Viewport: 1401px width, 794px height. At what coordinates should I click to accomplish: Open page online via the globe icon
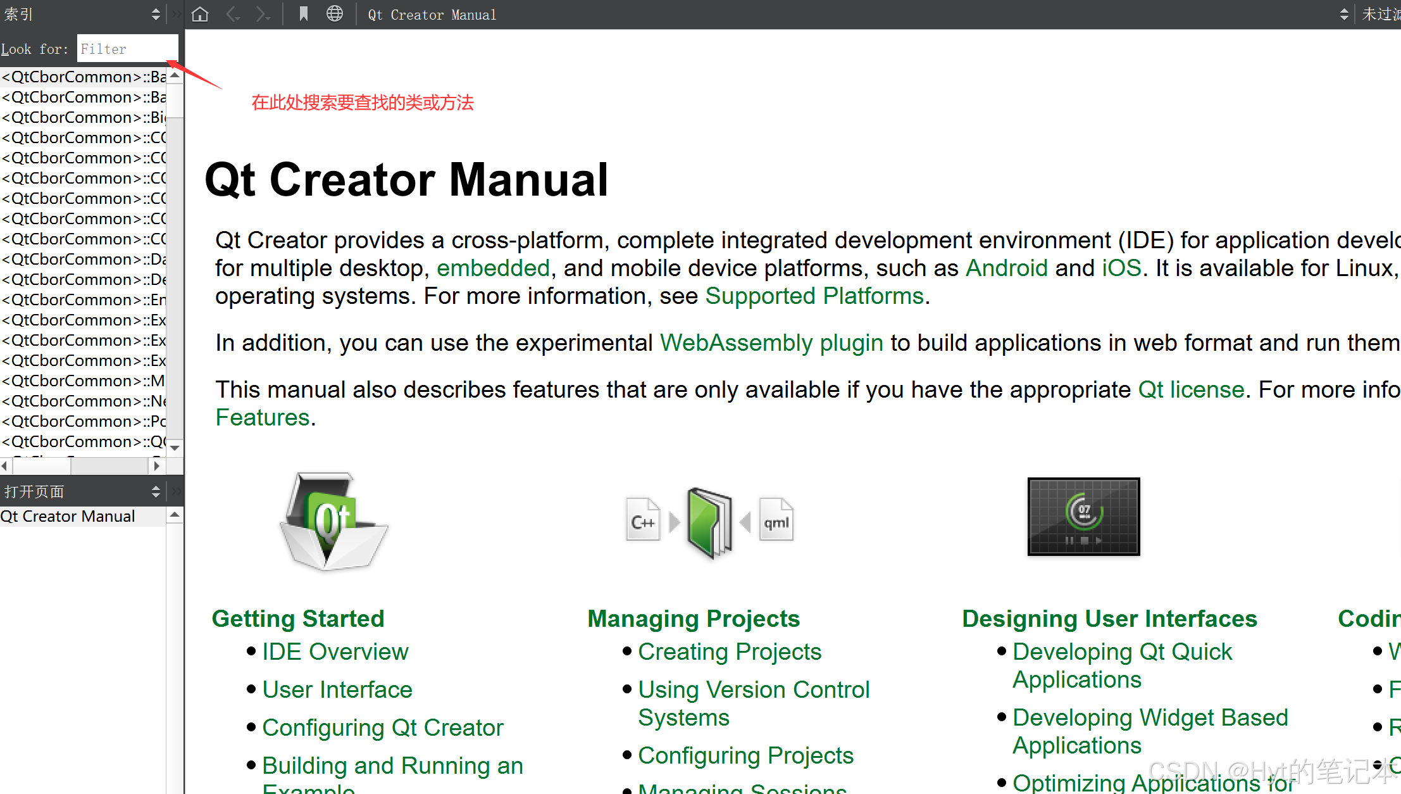click(335, 14)
